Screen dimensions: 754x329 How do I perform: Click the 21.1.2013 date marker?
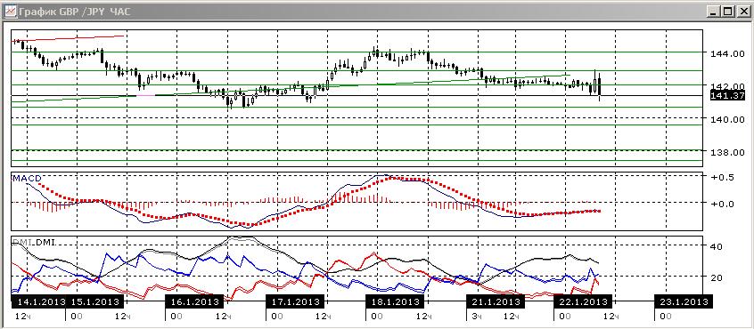coord(496,301)
